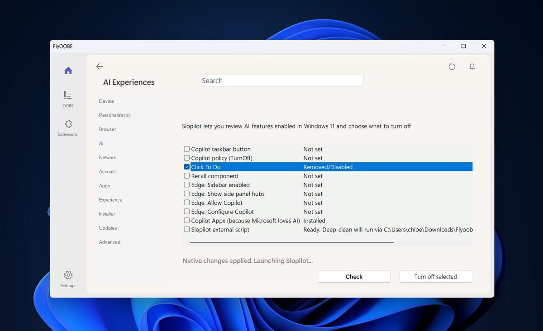Enable the Copilot policy (TurnOff) checkbox

click(186, 157)
